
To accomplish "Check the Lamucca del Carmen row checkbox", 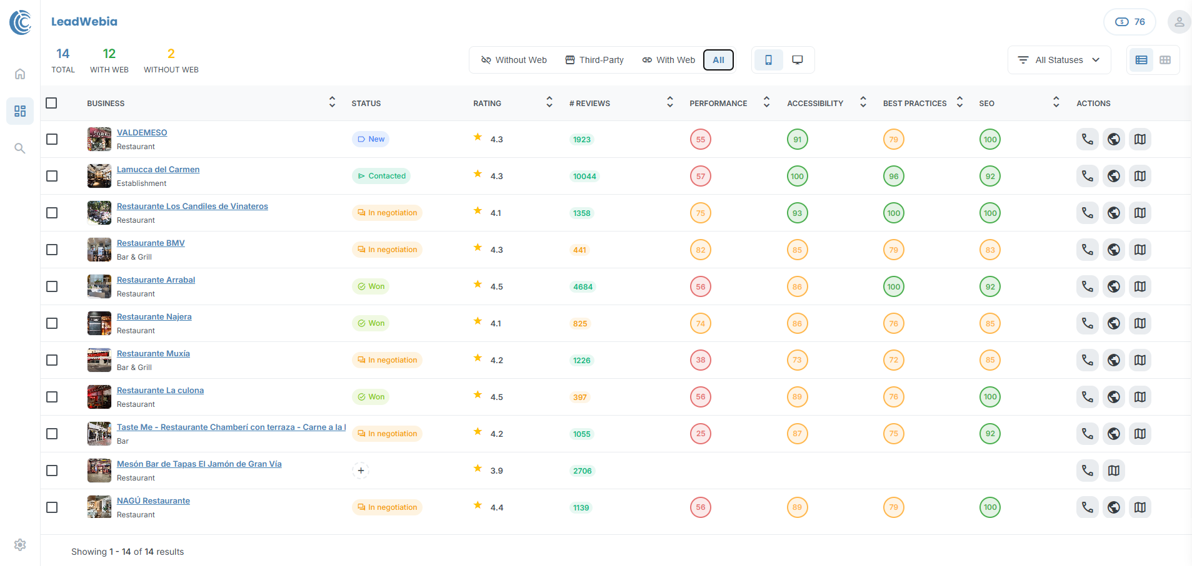I will tap(52, 176).
